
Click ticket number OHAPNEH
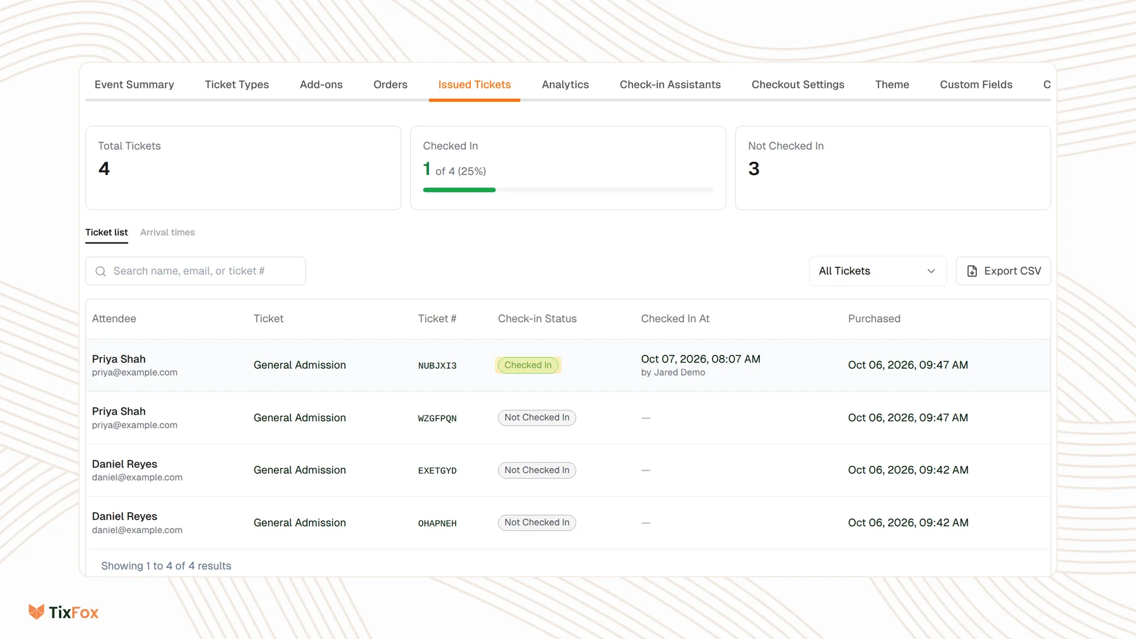pos(437,523)
